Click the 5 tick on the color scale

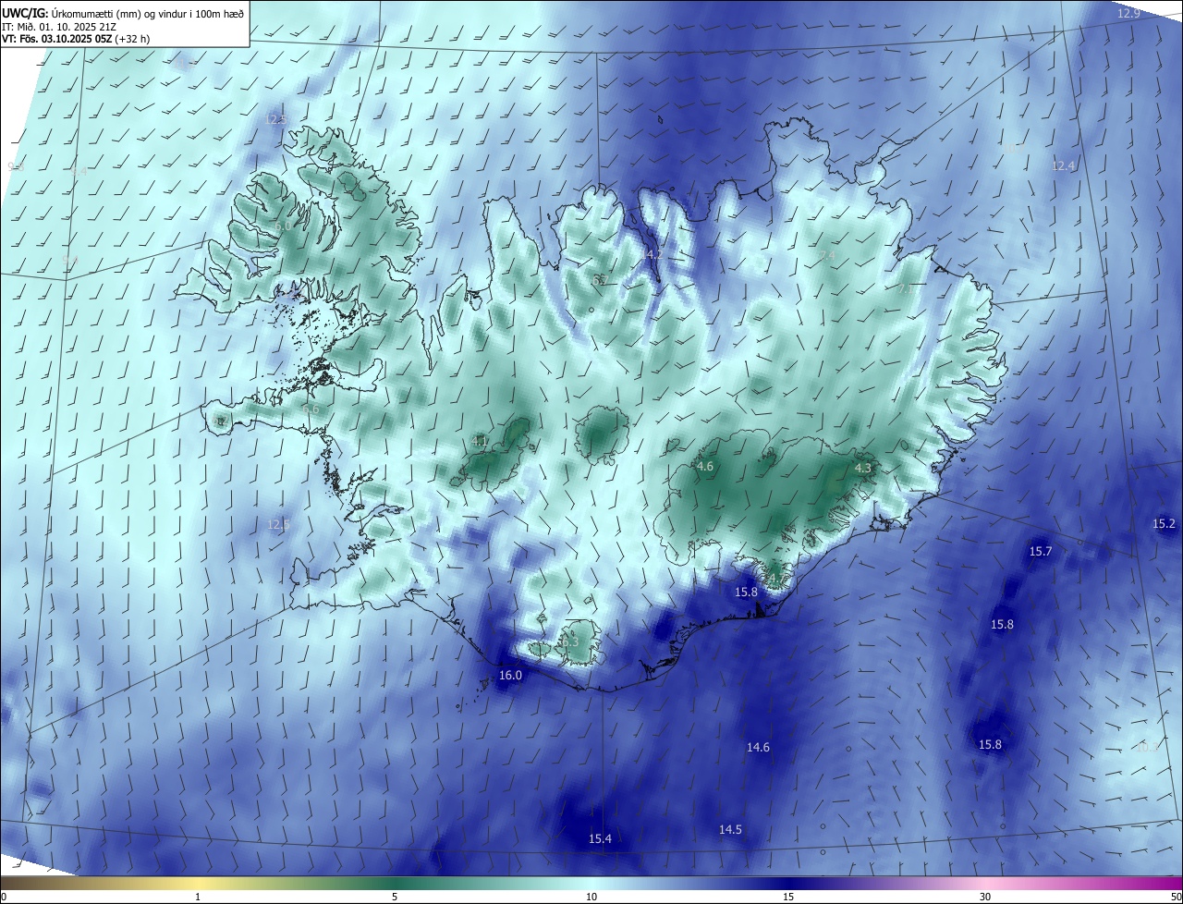click(x=395, y=897)
